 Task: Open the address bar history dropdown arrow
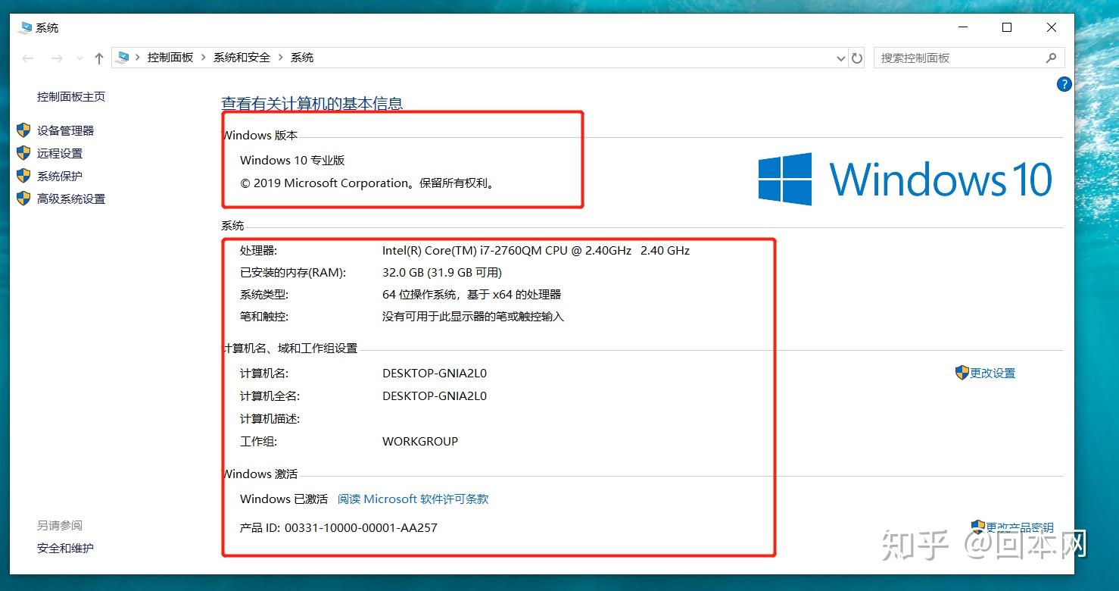[840, 58]
